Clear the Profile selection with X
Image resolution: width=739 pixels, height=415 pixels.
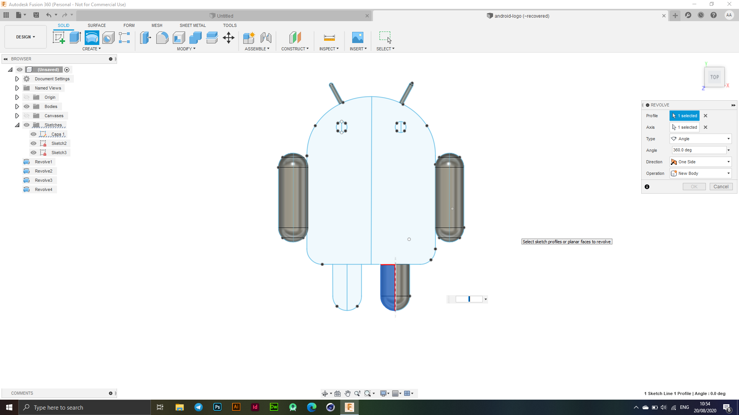[706, 116]
